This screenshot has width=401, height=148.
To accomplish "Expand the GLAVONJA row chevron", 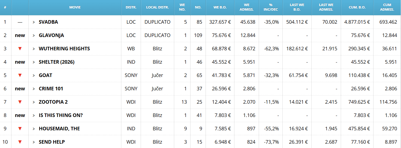I will click(34, 35).
